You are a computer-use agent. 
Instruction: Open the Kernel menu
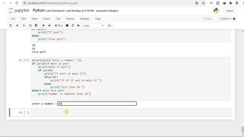pos(70,19)
